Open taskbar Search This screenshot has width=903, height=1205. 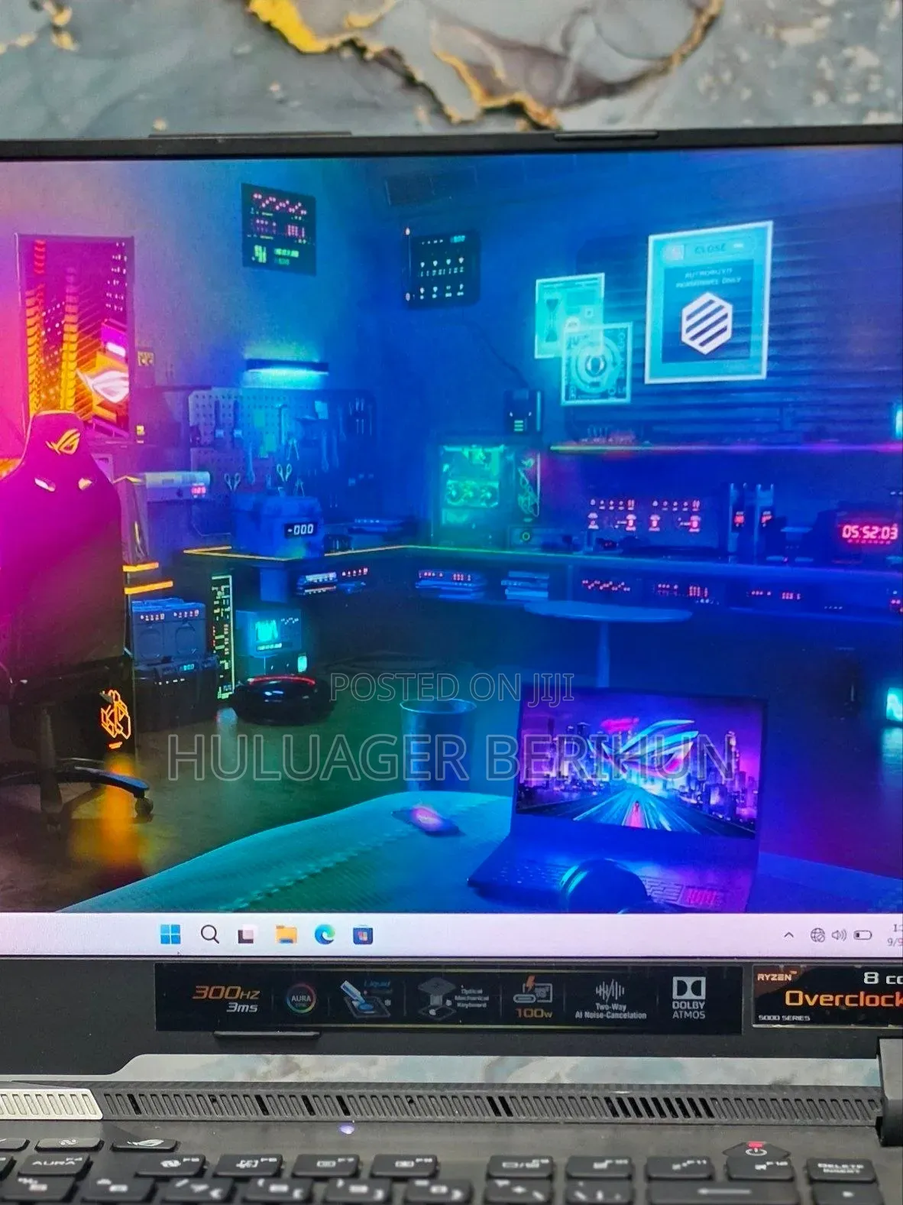[209, 934]
